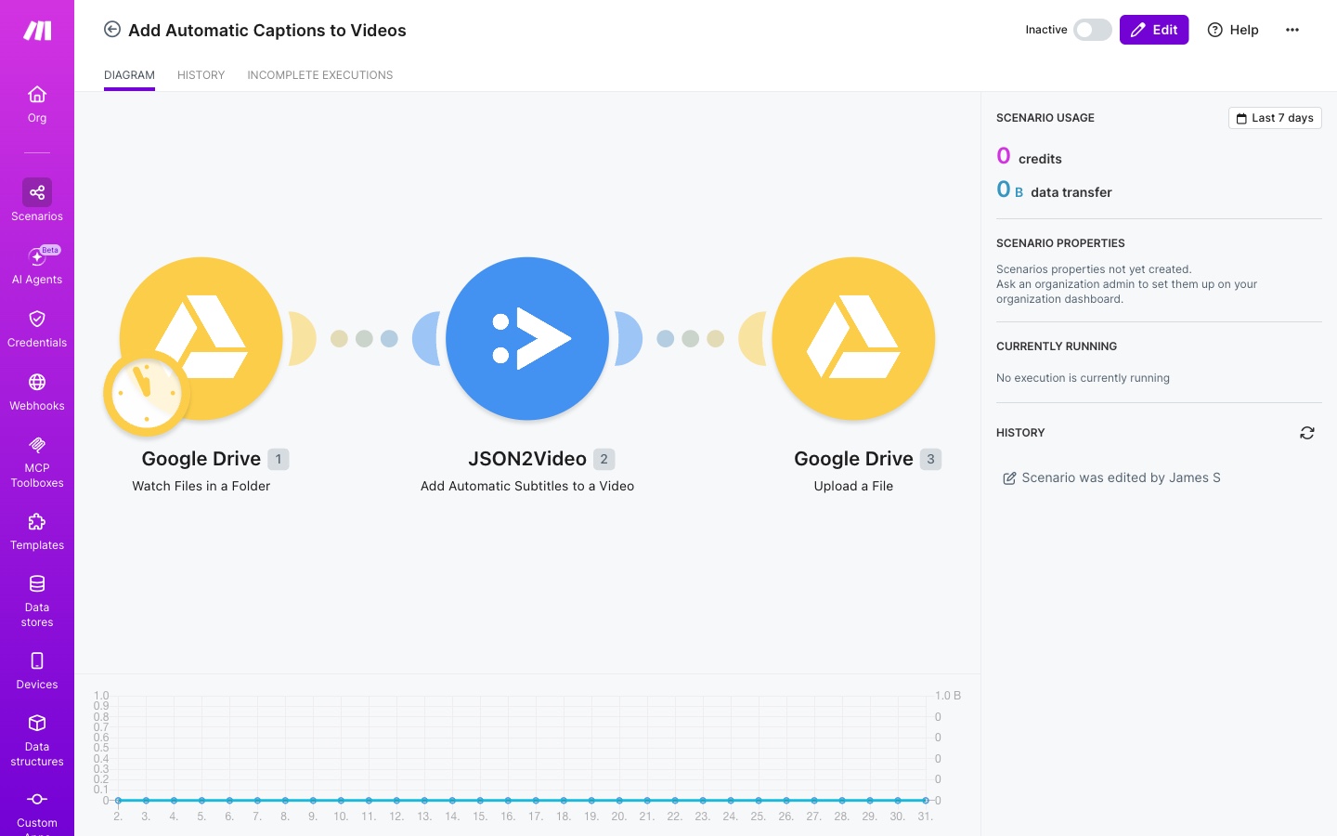The height and width of the screenshot is (836, 1337).
Task: Open 'Scenario was edited by James S' entry
Action: coord(1111,477)
